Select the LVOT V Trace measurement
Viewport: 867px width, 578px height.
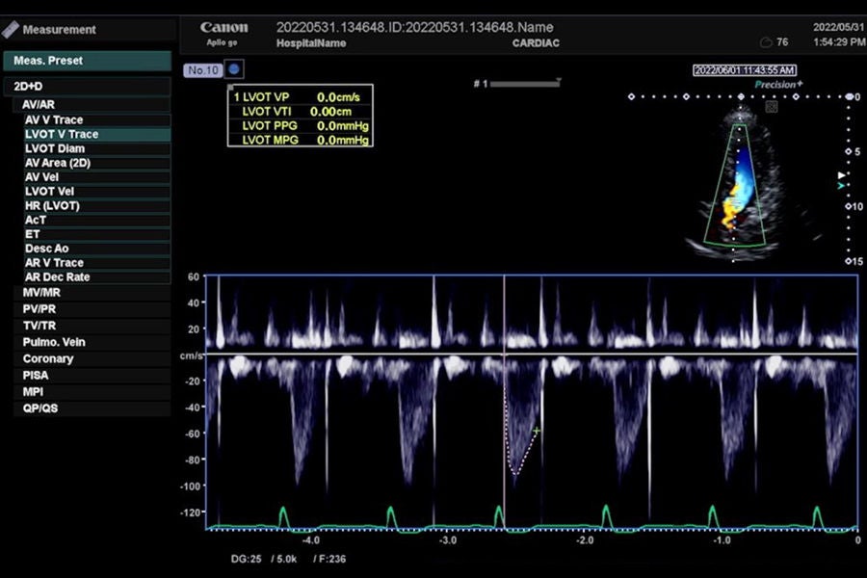96,134
